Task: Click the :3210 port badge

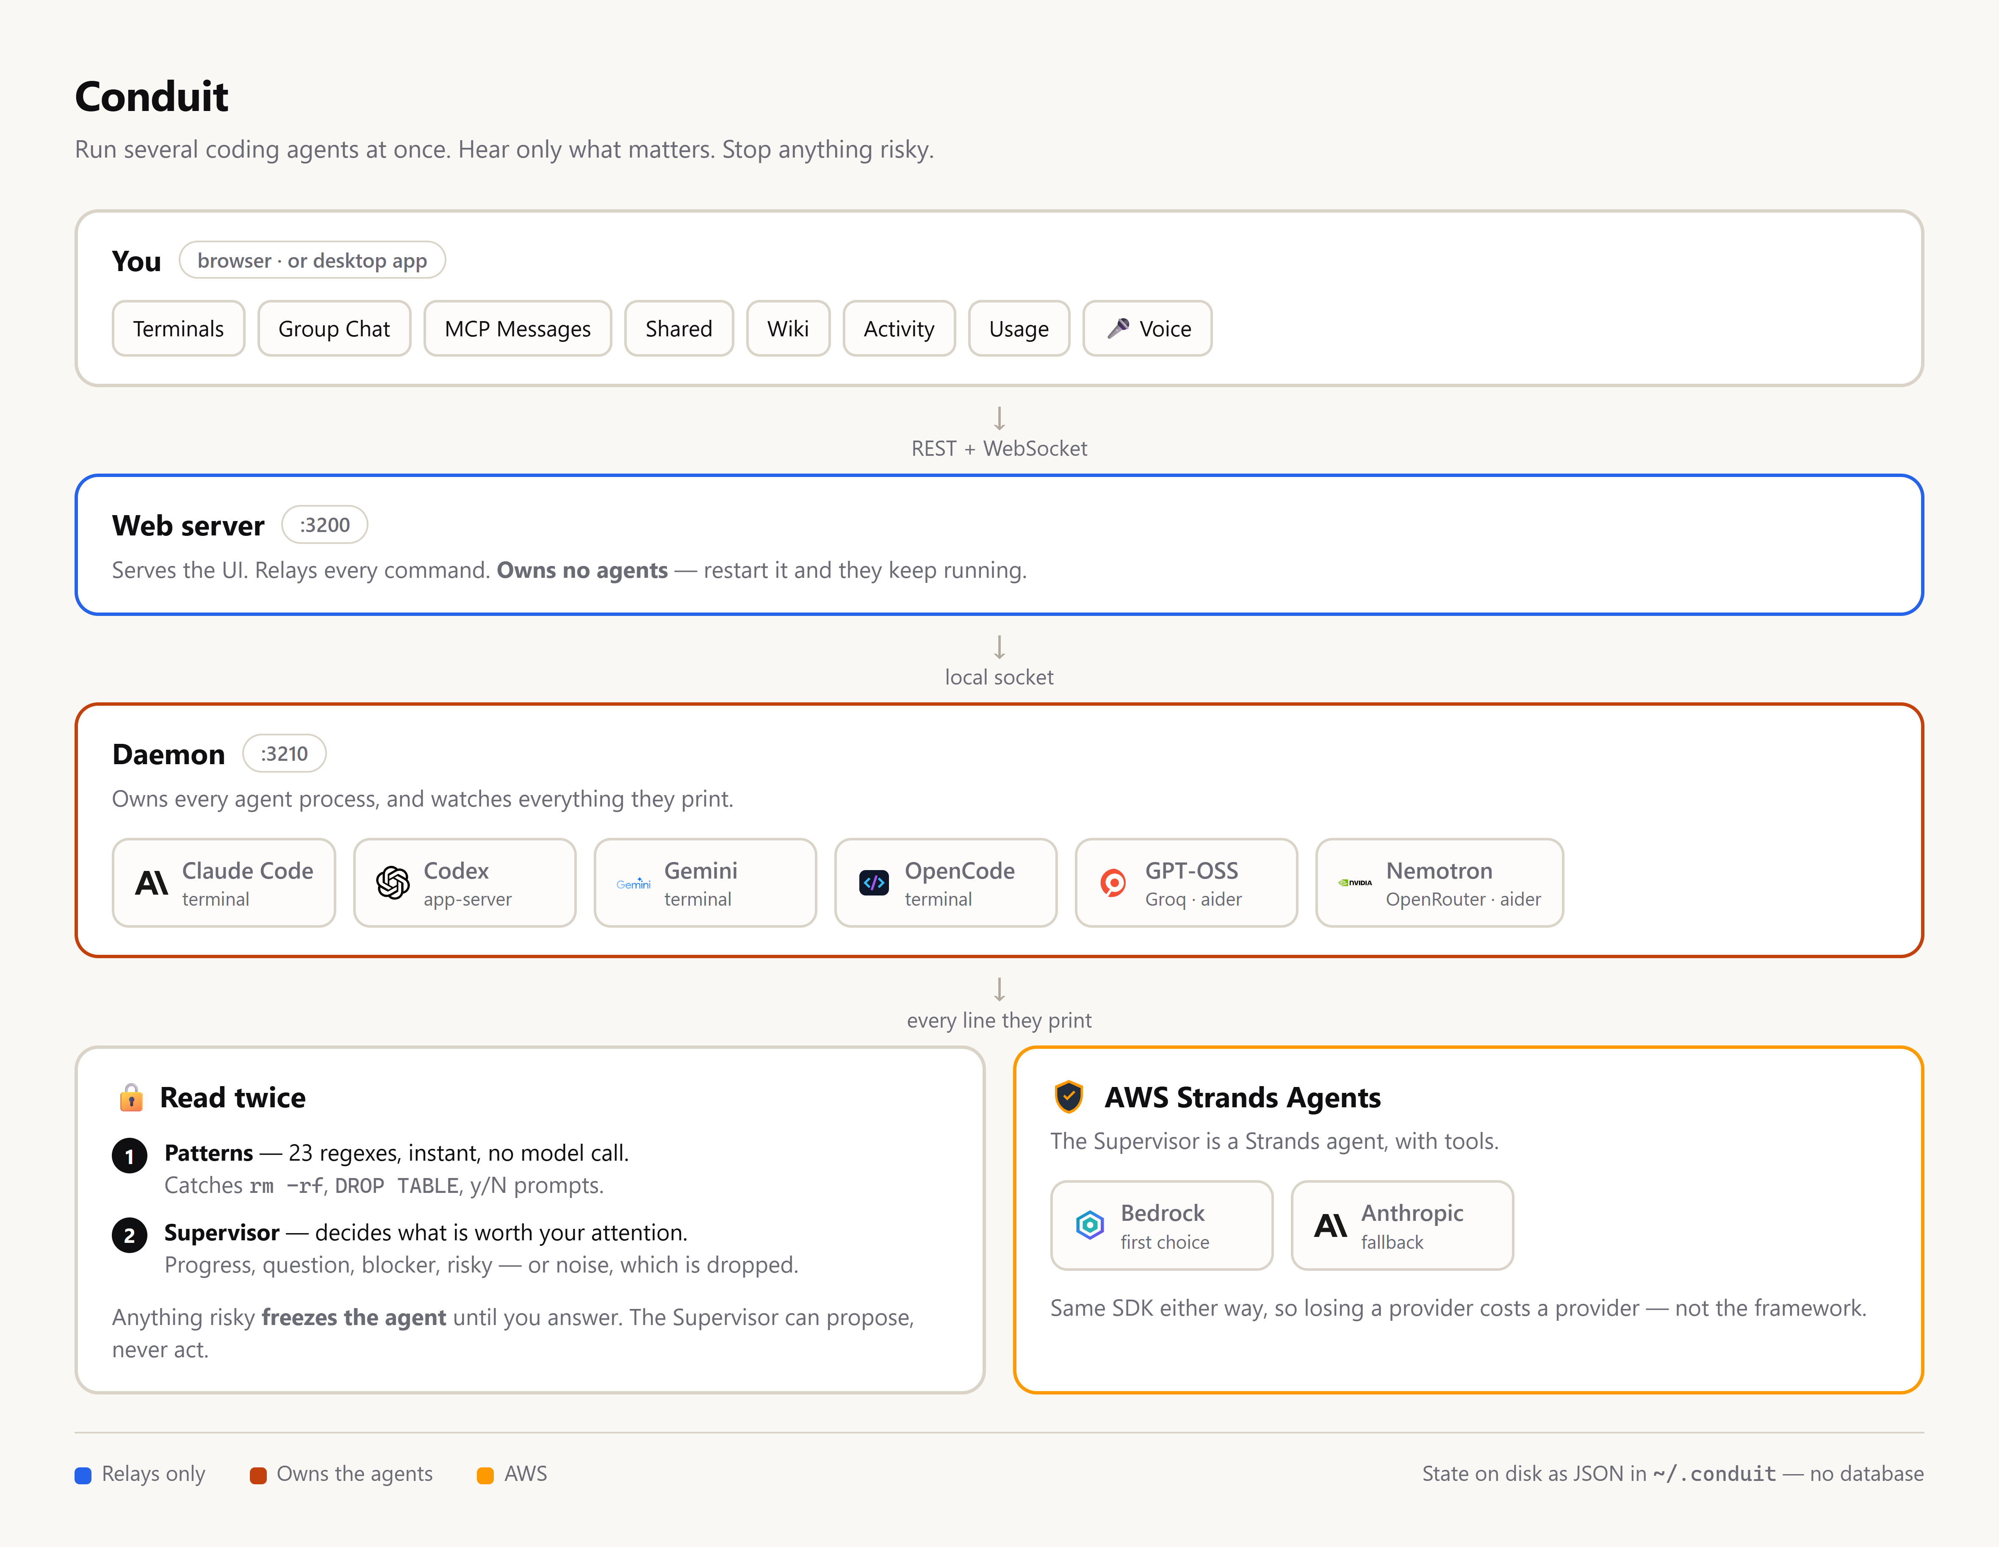Action: pos(284,753)
